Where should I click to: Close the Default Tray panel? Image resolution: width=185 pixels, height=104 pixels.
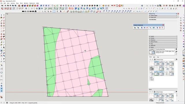point(178,14)
